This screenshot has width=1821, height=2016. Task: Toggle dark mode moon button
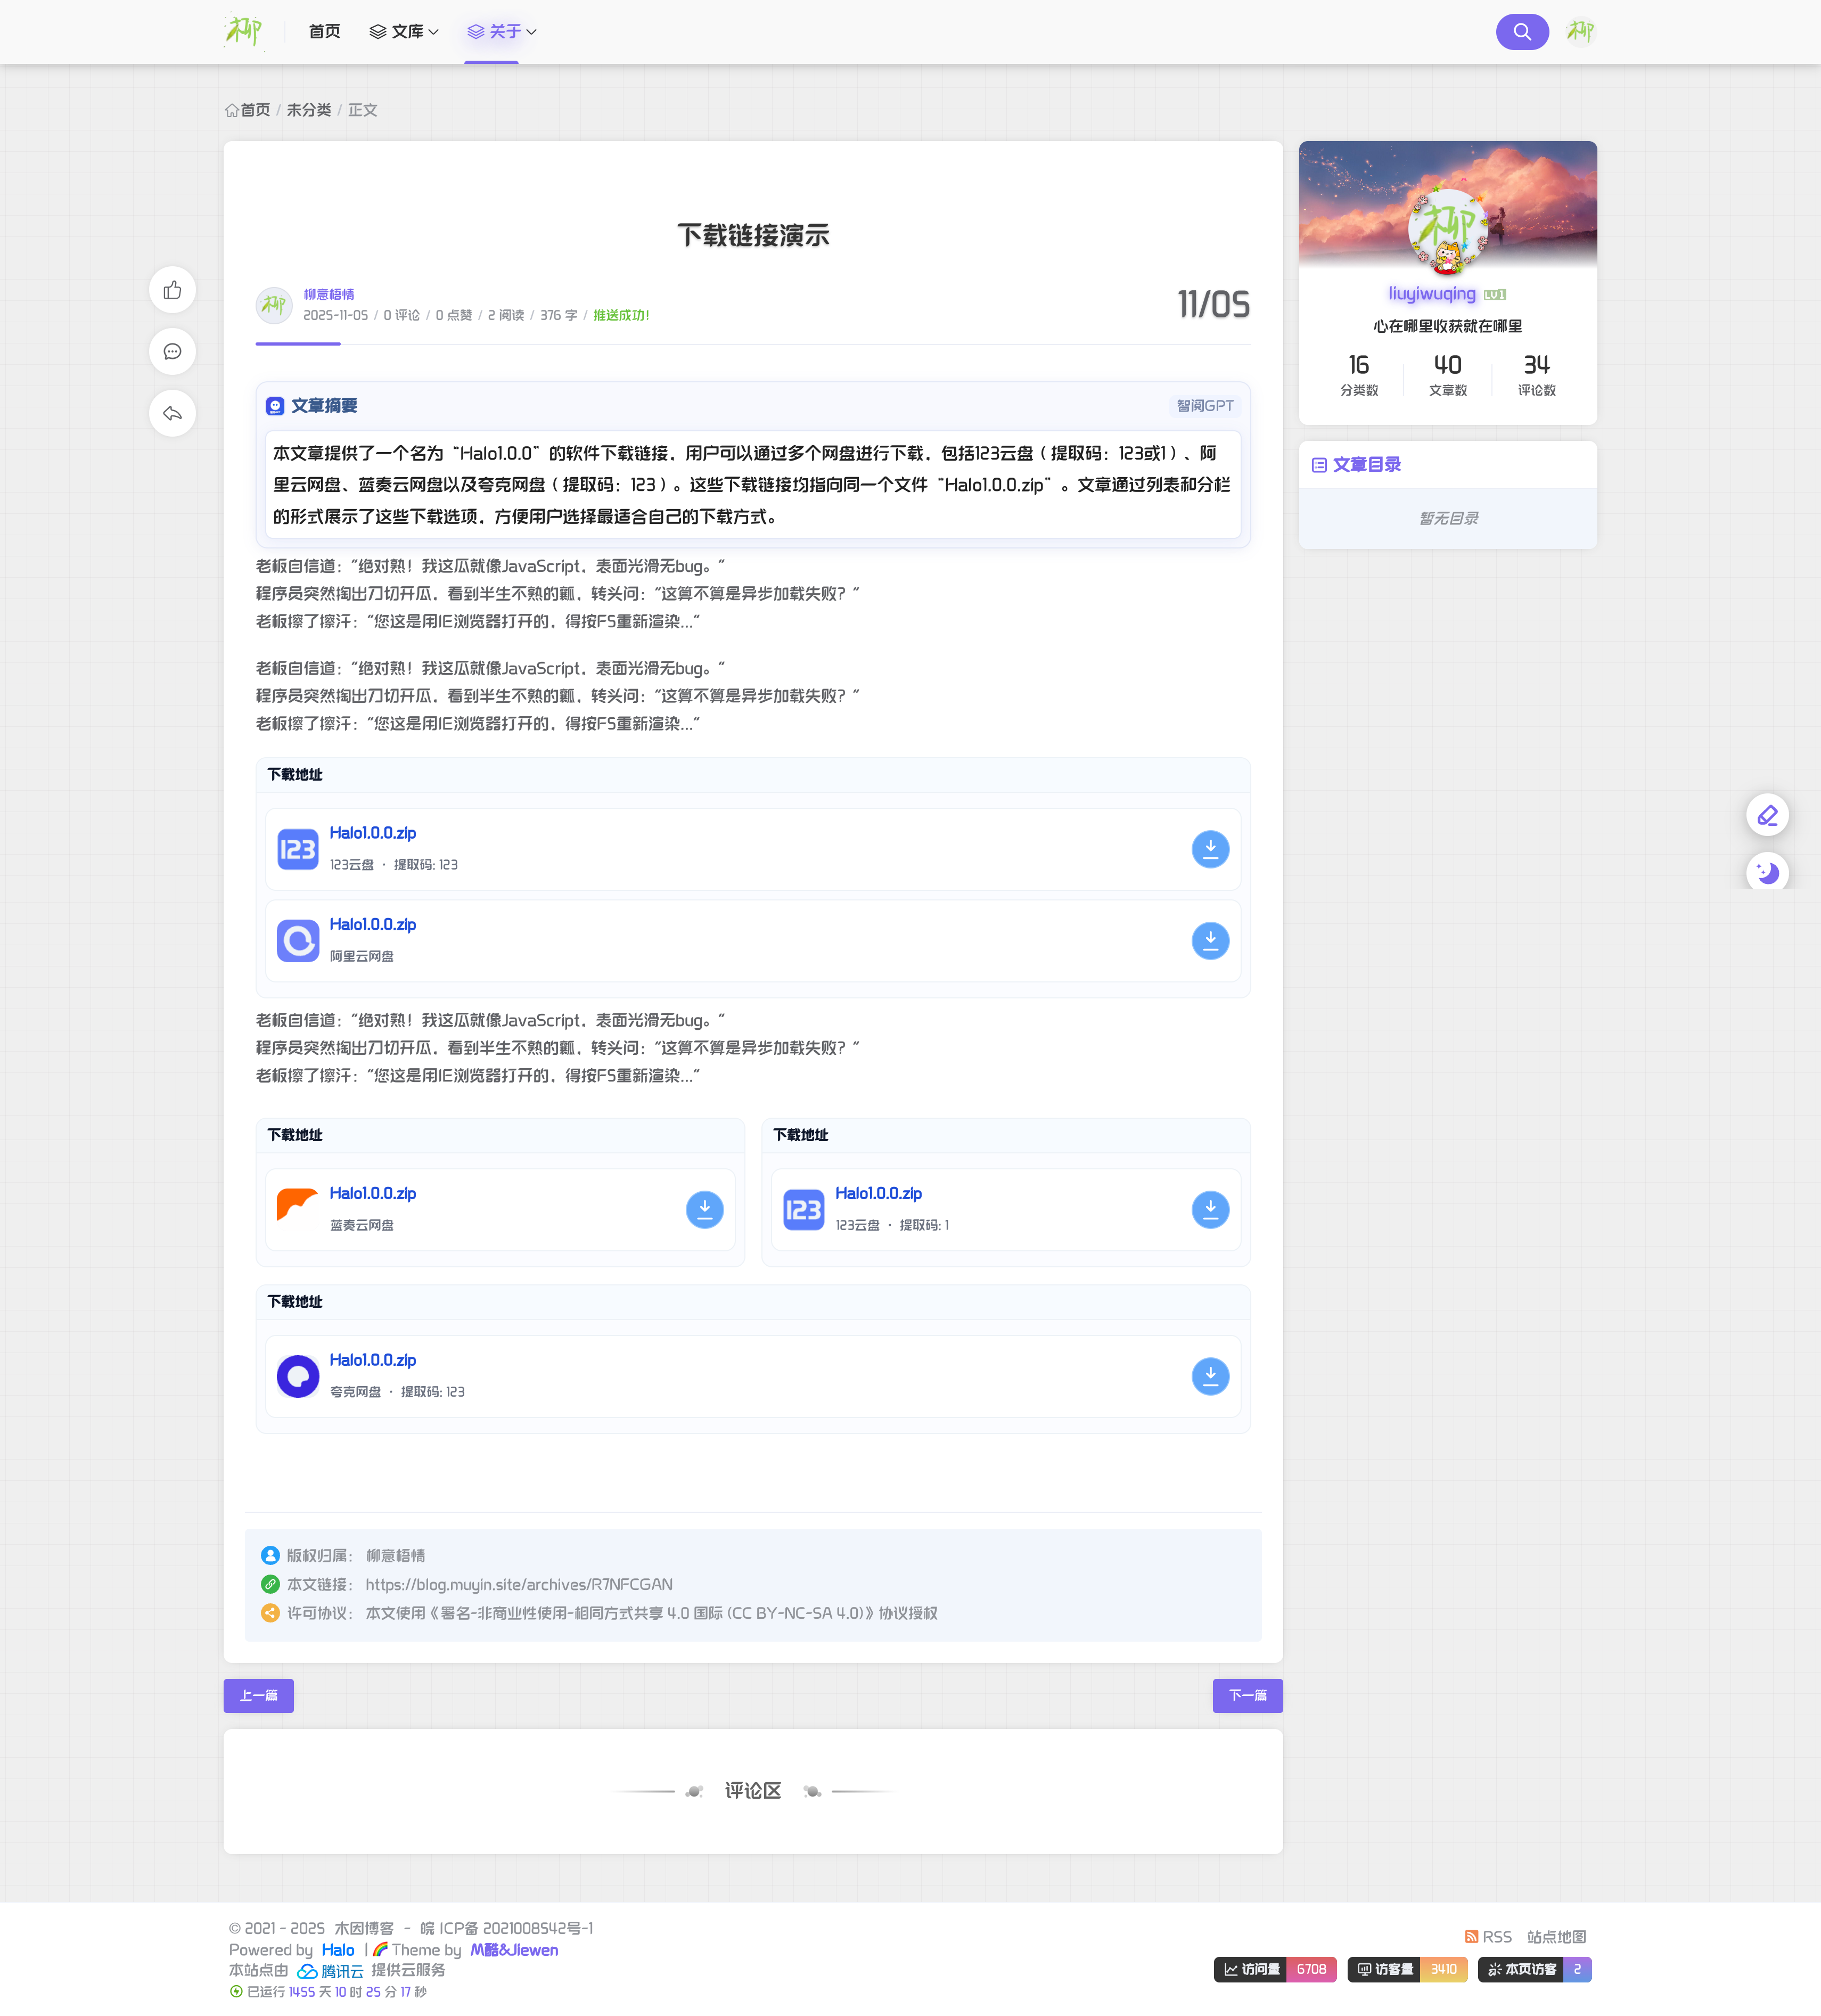pyautogui.click(x=1767, y=873)
